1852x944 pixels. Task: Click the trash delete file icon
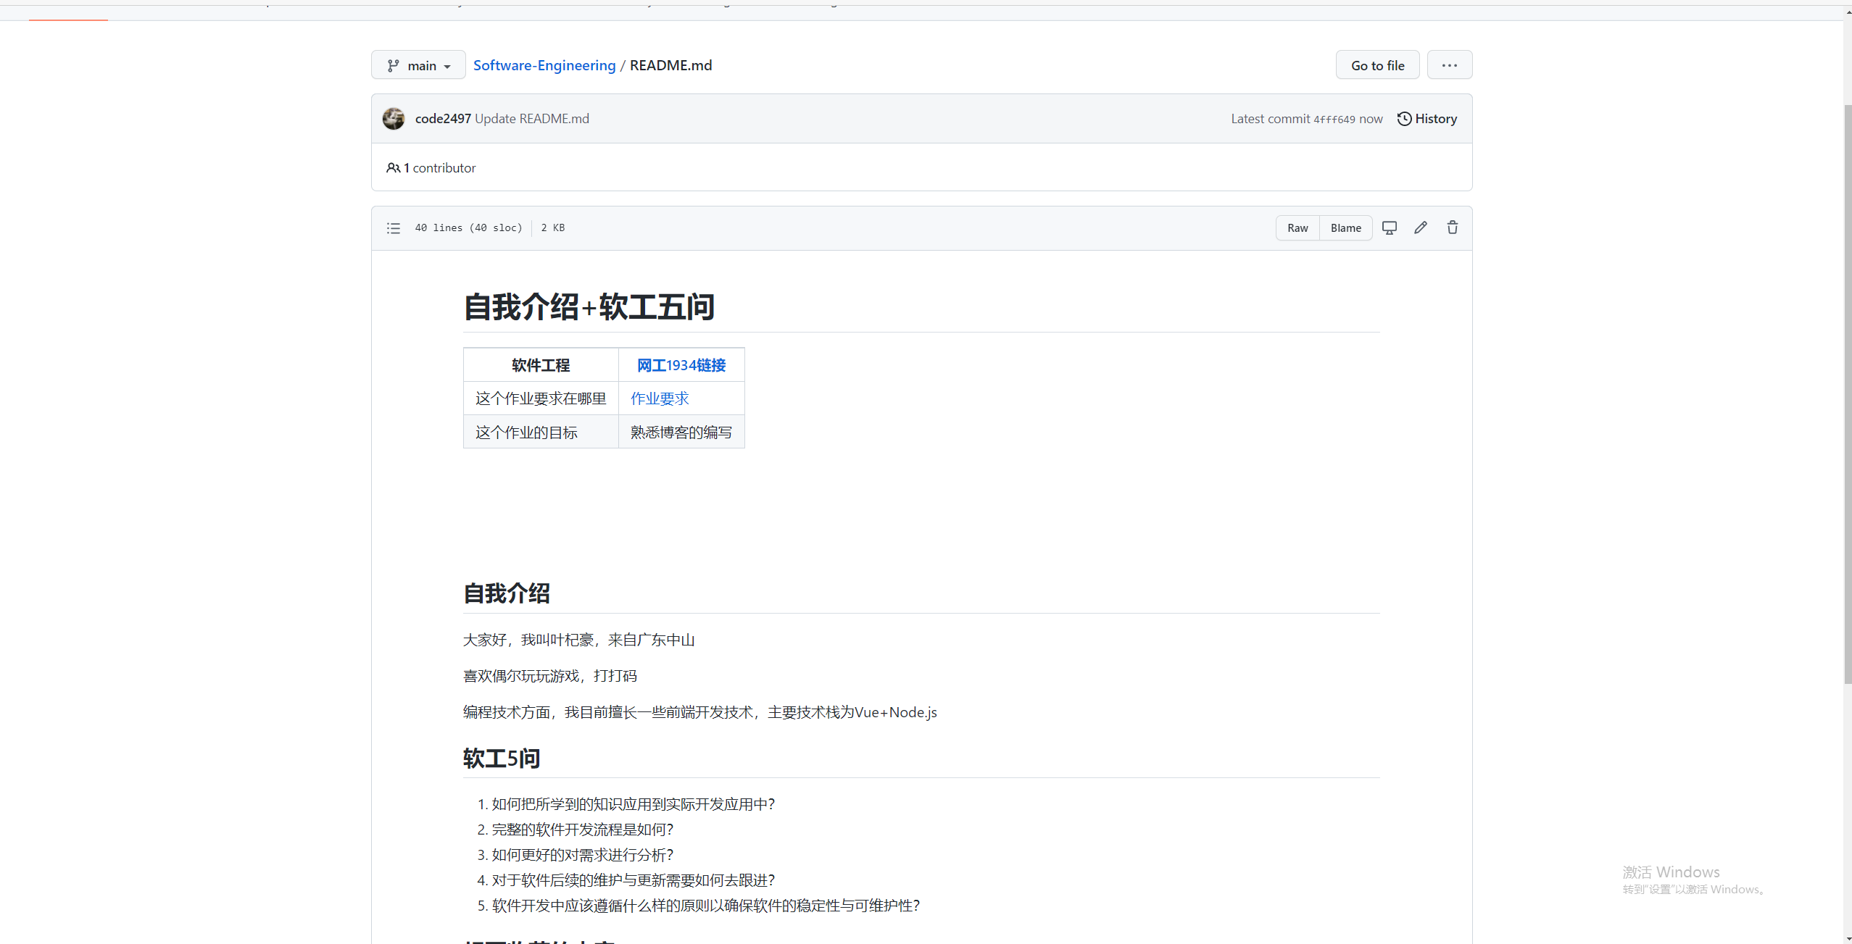[x=1453, y=227]
